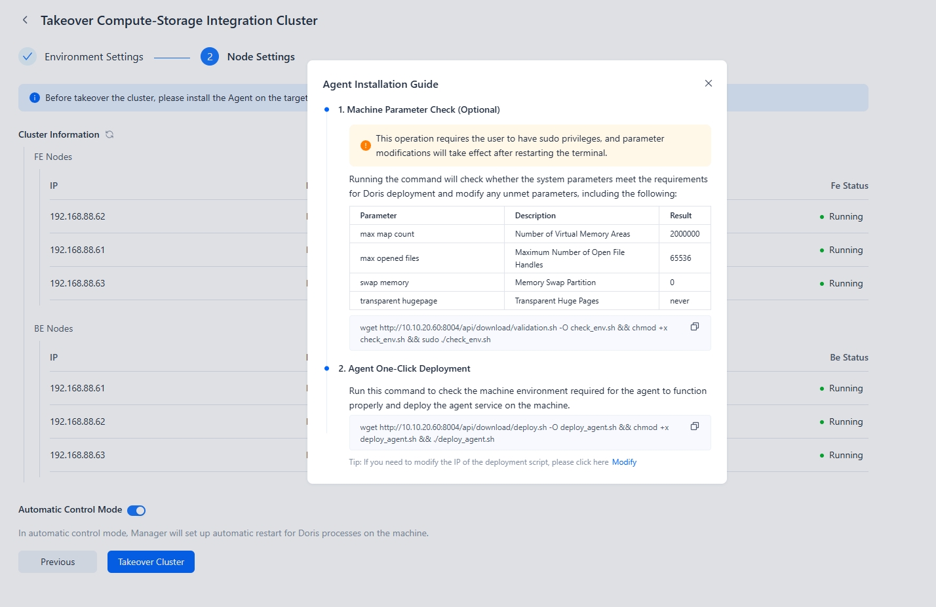The height and width of the screenshot is (607, 936).
Task: Close the Agent Installation Guide dialog
Action: point(708,83)
